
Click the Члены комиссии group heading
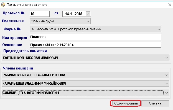click(x=18, y=68)
